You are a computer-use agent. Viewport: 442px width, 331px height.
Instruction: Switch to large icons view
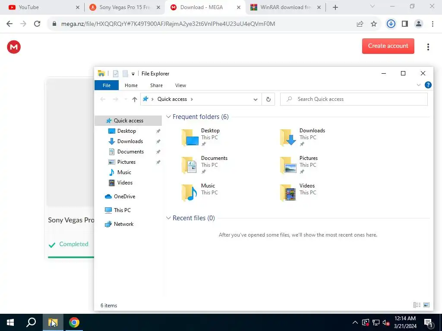point(426,305)
